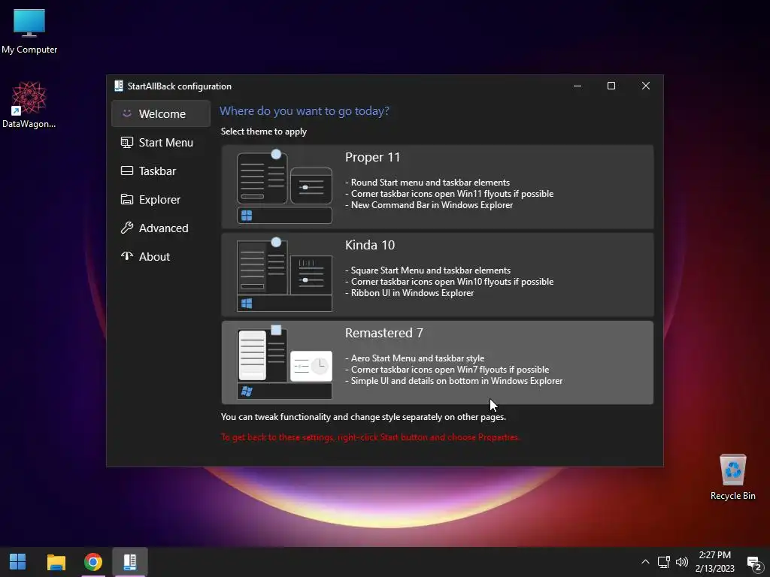Launch Google Chrome from the taskbar
The height and width of the screenshot is (577, 770).
coord(92,562)
